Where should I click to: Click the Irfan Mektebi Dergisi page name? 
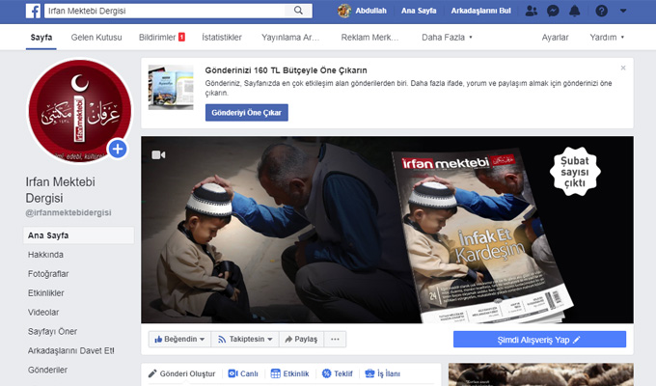[60, 190]
